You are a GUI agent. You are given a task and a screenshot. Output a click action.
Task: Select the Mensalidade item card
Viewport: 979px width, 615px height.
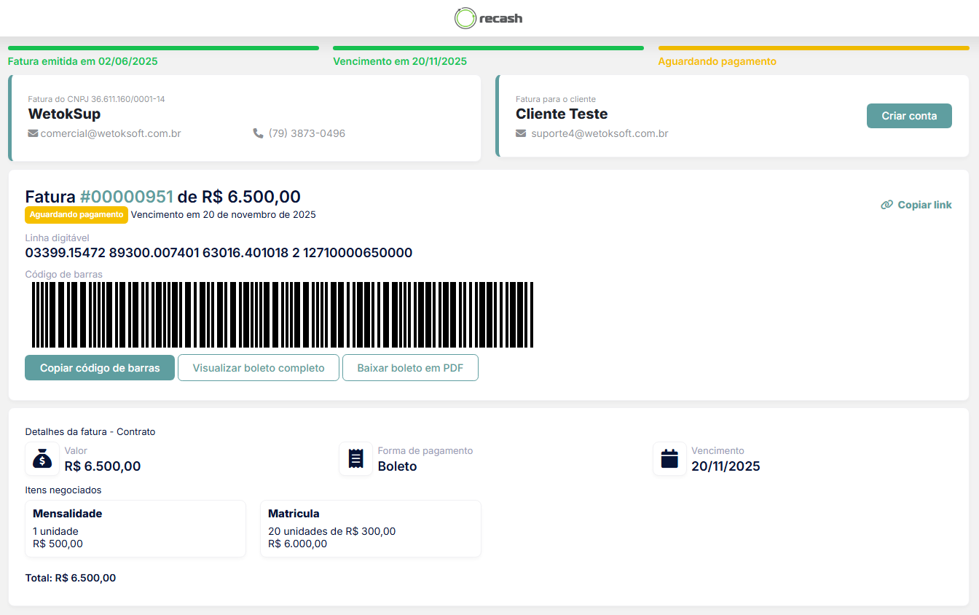pyautogui.click(x=135, y=528)
